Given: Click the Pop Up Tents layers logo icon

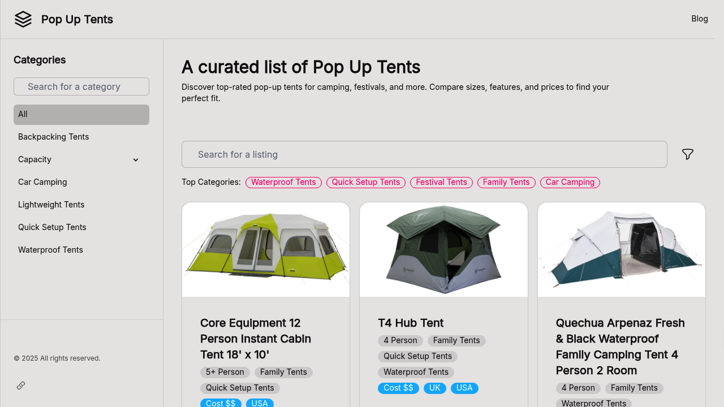Looking at the screenshot, I should pyautogui.click(x=23, y=19).
